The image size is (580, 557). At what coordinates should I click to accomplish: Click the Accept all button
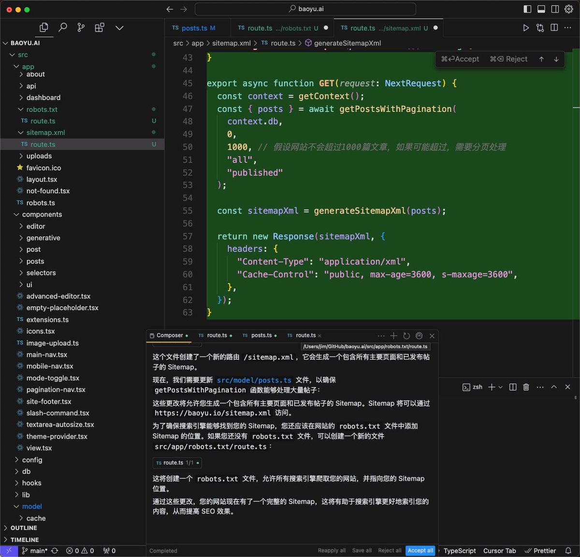(x=420, y=551)
